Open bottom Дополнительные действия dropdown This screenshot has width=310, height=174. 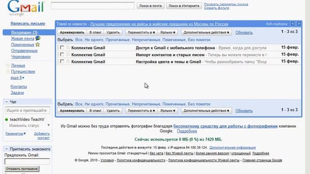click(206, 111)
